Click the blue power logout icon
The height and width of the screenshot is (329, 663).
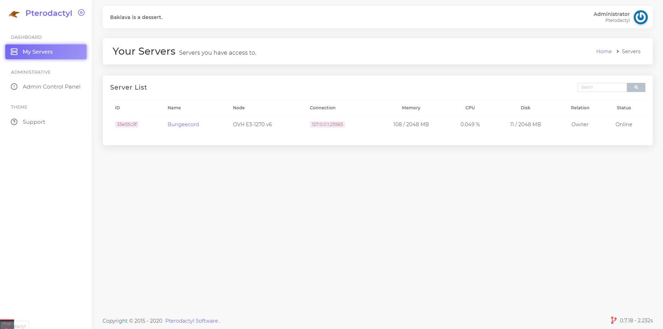click(640, 17)
